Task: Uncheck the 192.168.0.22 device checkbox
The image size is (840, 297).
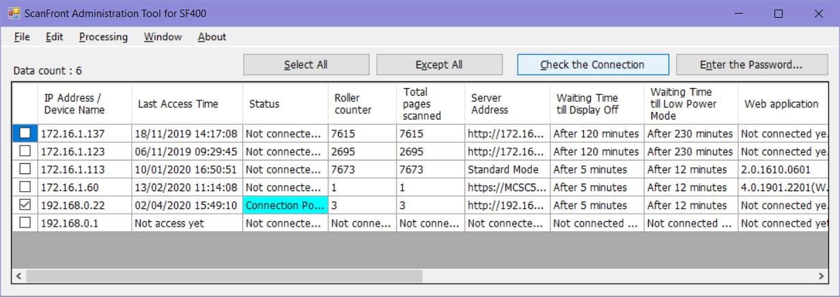Action: 25,205
